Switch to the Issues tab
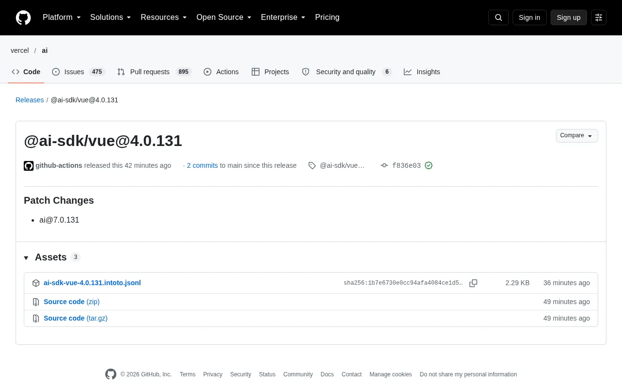Screen dimensions: 622x388 coord(79,72)
